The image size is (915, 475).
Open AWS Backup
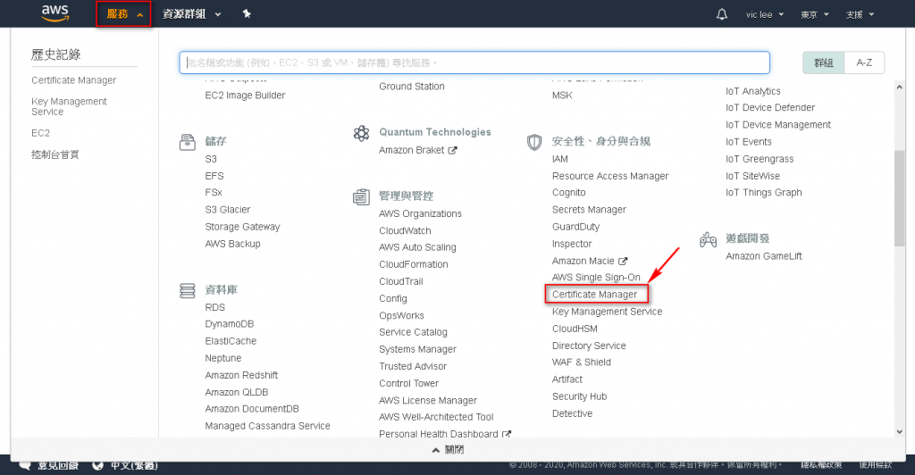click(x=232, y=244)
